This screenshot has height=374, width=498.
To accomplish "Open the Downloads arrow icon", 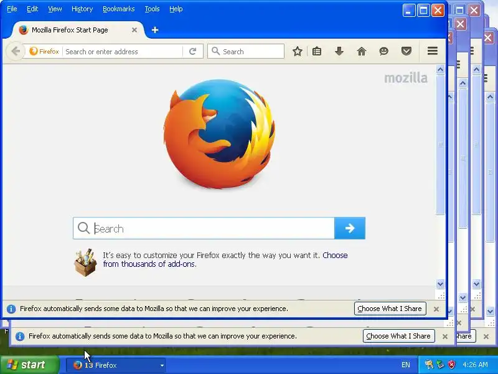I will click(x=339, y=51).
